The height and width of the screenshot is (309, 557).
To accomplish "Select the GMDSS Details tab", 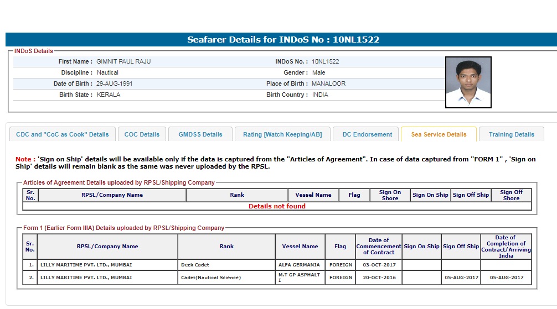I will [200, 134].
